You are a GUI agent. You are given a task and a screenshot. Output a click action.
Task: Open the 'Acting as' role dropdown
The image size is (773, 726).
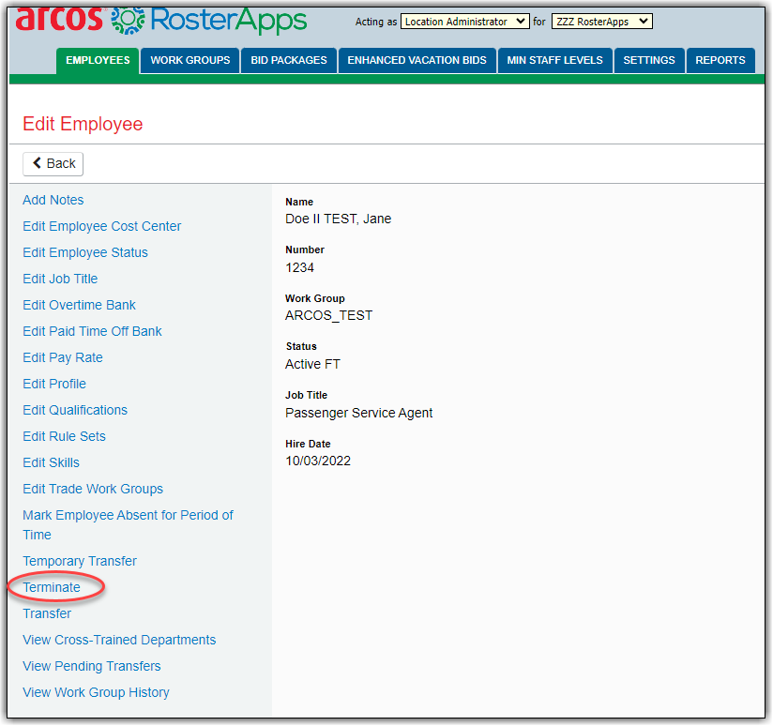464,22
